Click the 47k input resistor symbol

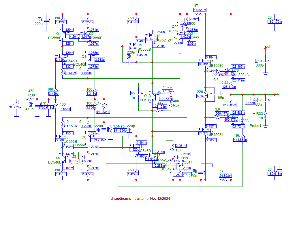point(49,104)
